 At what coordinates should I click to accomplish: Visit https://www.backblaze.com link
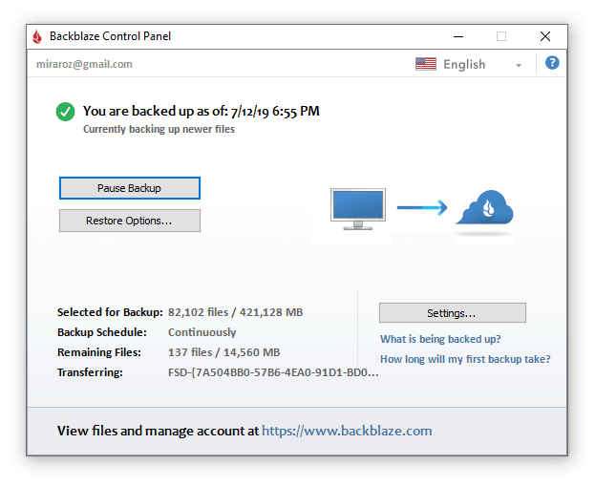tap(347, 431)
